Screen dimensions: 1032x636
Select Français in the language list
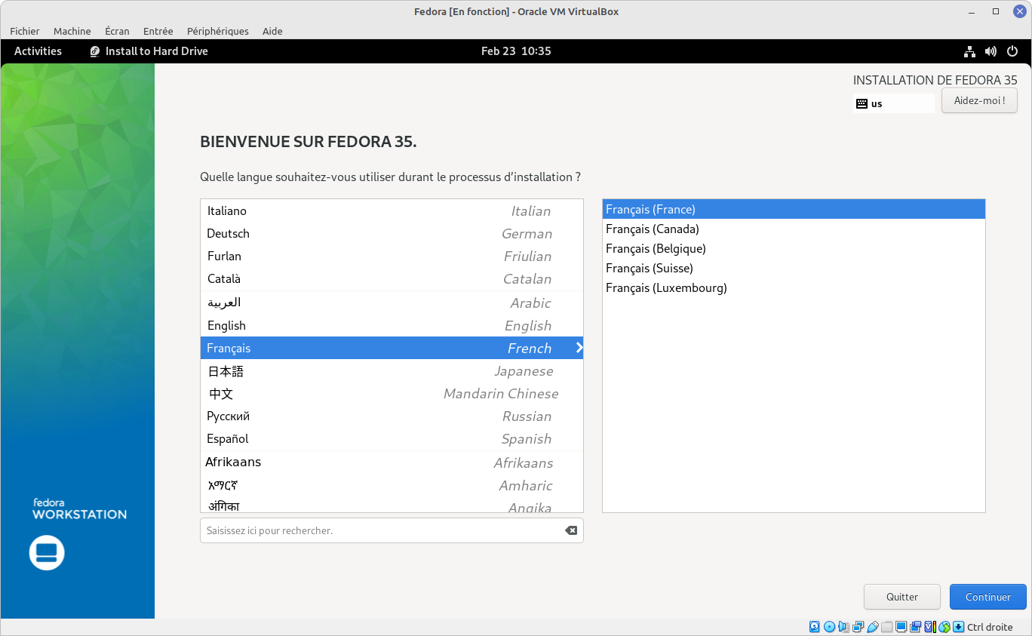392,348
